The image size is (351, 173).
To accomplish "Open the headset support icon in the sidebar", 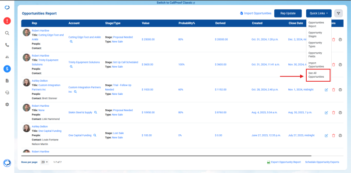I will coord(7,93).
